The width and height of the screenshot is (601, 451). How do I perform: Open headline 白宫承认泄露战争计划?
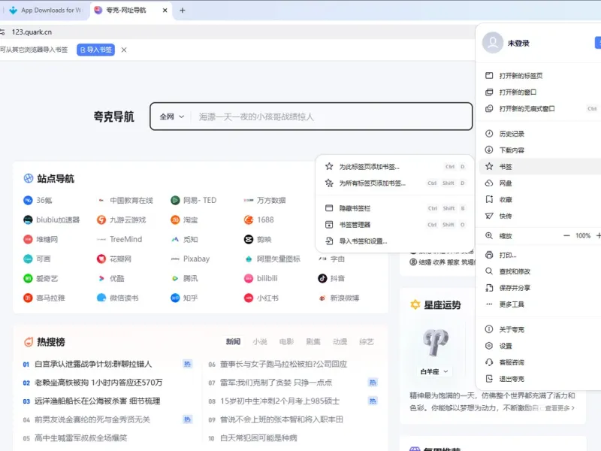[93, 364]
